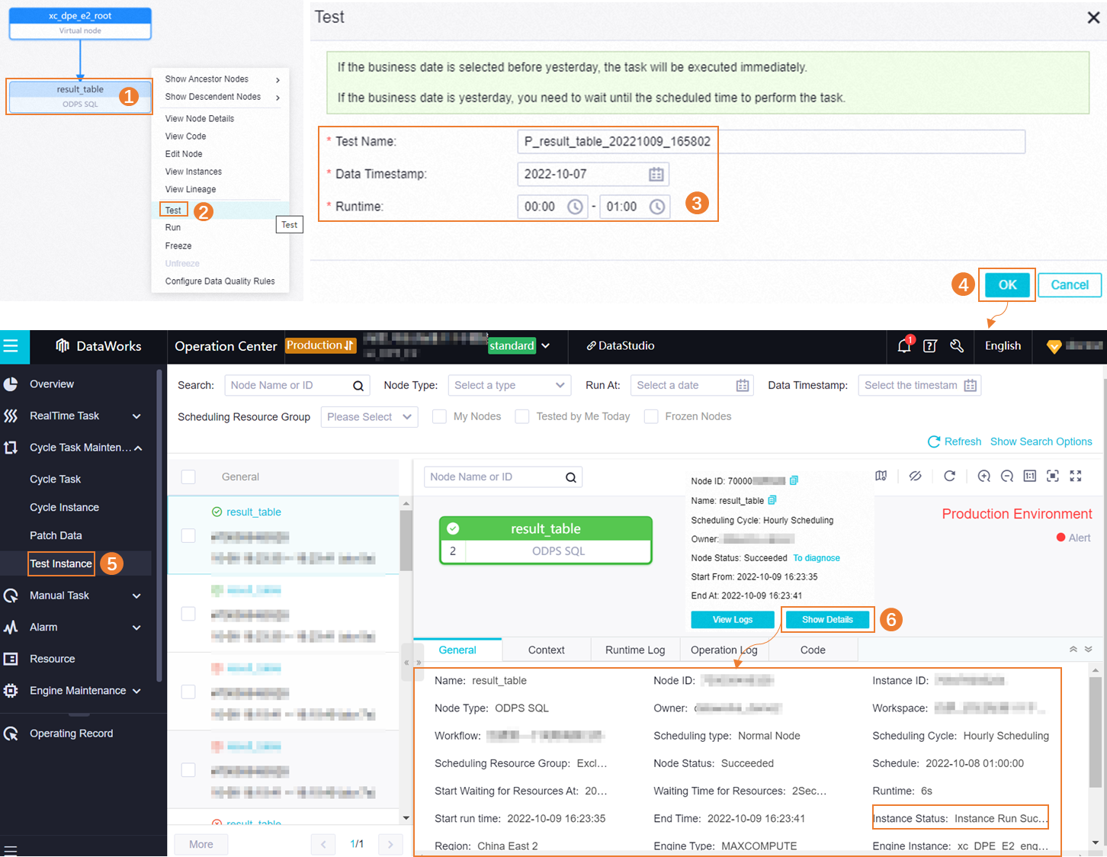Reset DAG view to 1:1 zoom
This screenshot has width=1107, height=857.
point(1030,476)
